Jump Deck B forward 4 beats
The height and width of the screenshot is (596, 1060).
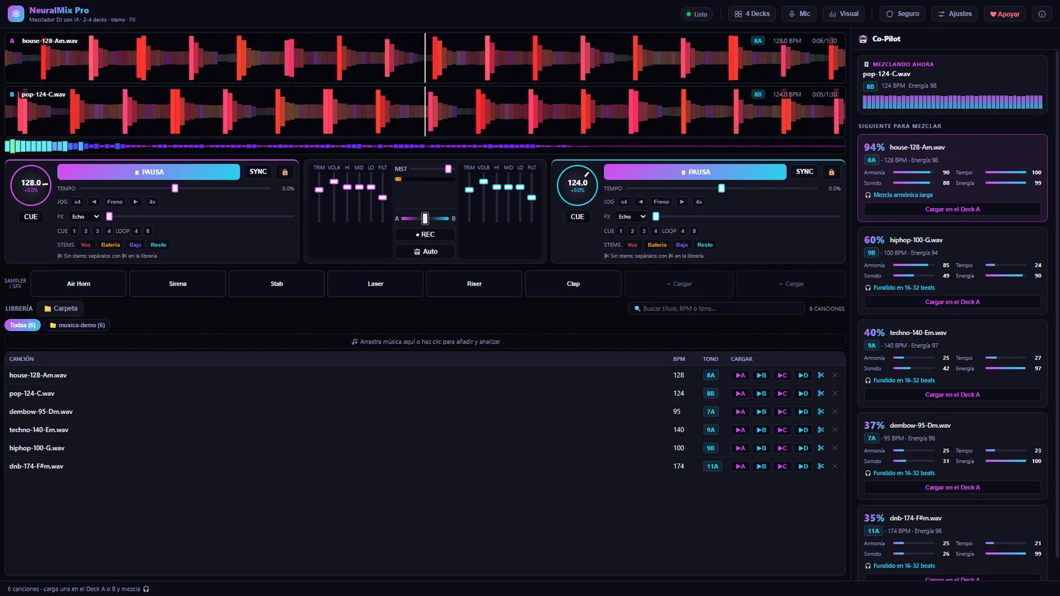[x=698, y=202]
